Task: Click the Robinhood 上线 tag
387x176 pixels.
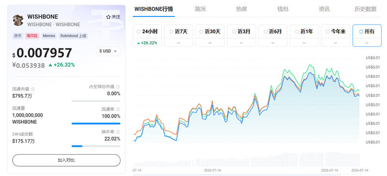Action: 73,36
